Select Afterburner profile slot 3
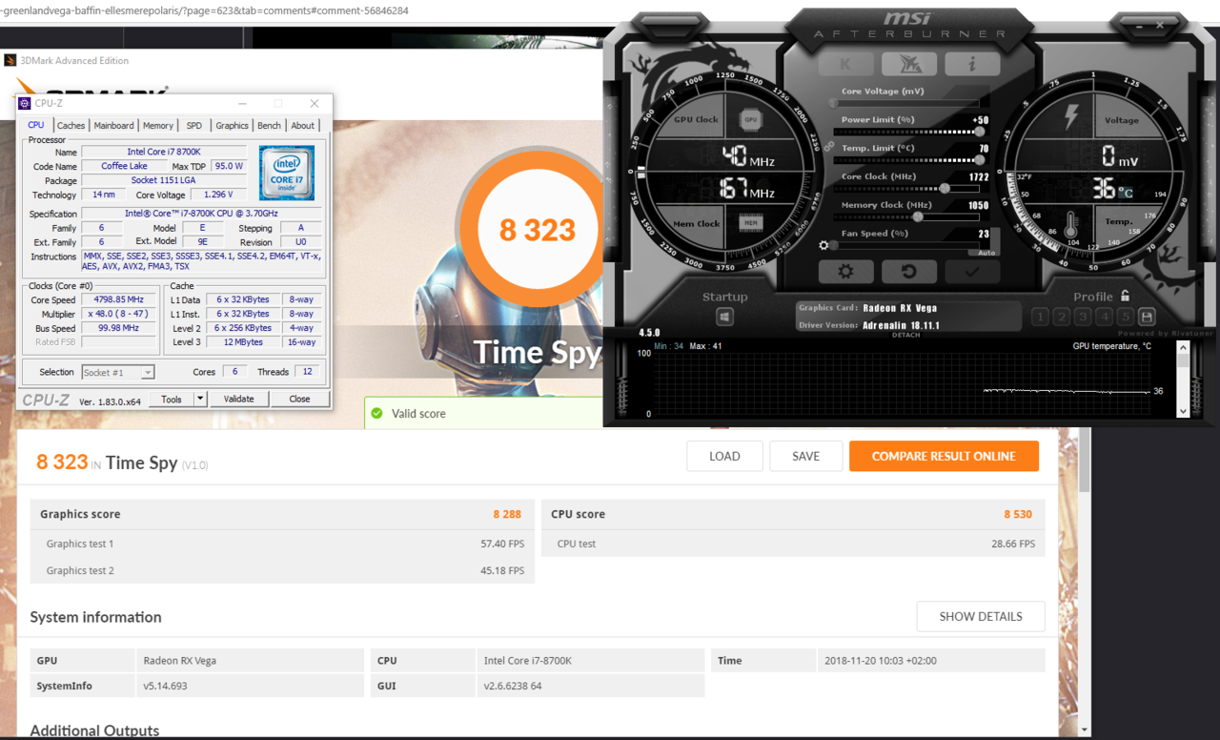The height and width of the screenshot is (740, 1220). [x=1083, y=317]
